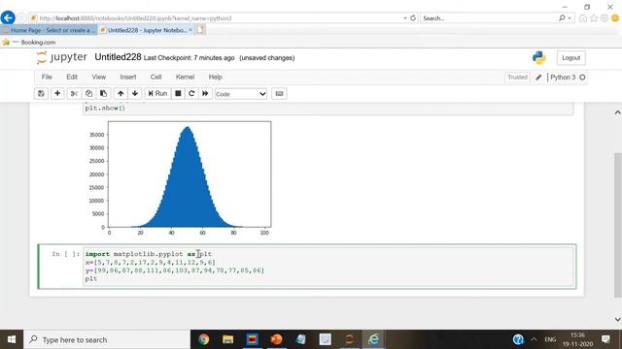Viewport: 622px width, 349px height.
Task: Click the pencil edit mode icon
Action: [538, 78]
